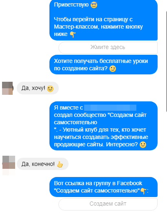This screenshot has height=215, width=167.
Task: Open the avatar beside "Да, хочу!"
Action: coord(7,88)
